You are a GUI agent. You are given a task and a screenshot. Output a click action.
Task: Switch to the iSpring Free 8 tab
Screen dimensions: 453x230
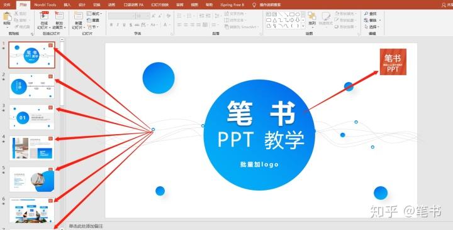(x=232, y=5)
